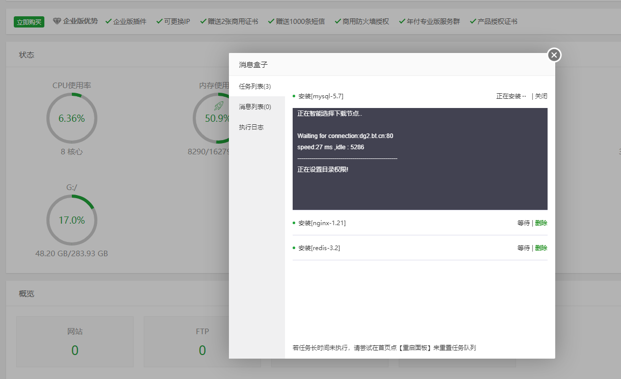
Task: Click the 消息盒子 dialog title
Action: 253,65
